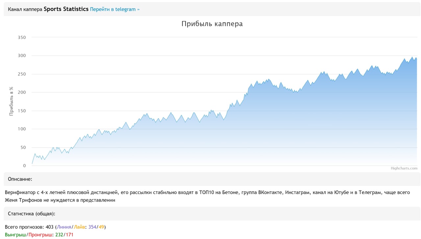
Task: Click the live count value 49
Action: [x=101, y=227]
